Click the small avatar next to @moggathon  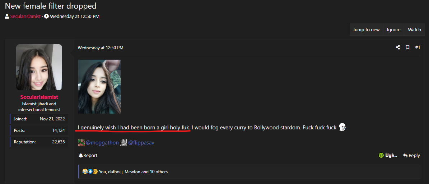pyautogui.click(x=81, y=143)
